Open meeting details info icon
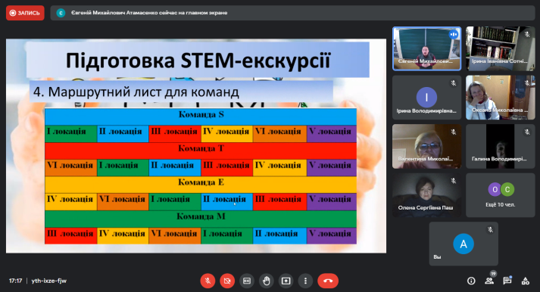Viewport: 540px width, 292px height. (x=471, y=281)
